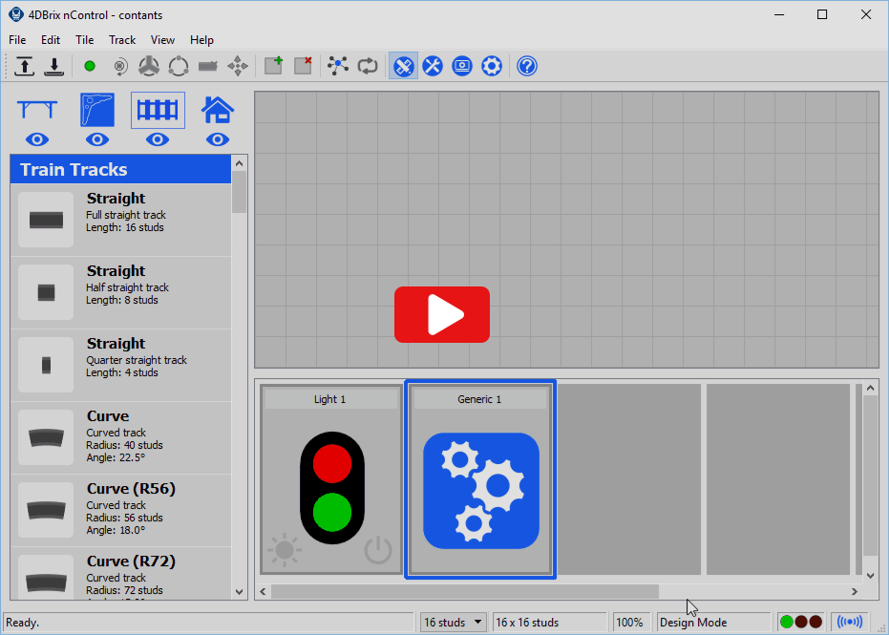Select the full Straight track, 16 studs
Image resolution: width=889 pixels, height=635 pixels.
click(x=120, y=220)
